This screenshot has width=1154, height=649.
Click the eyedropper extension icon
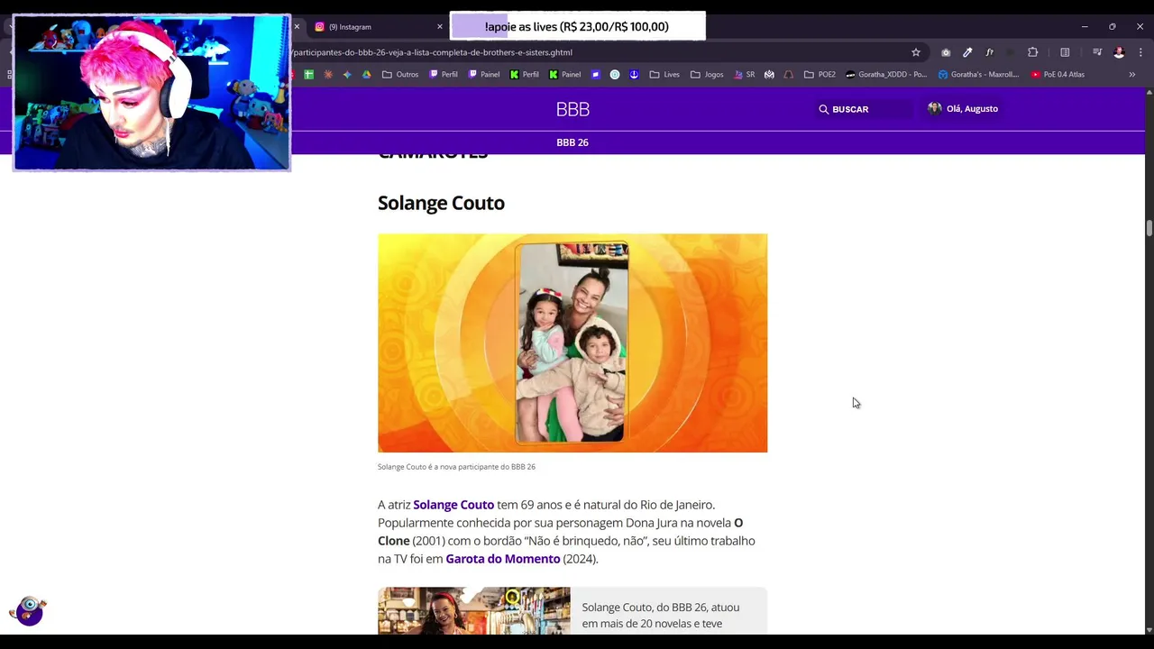[x=967, y=52]
